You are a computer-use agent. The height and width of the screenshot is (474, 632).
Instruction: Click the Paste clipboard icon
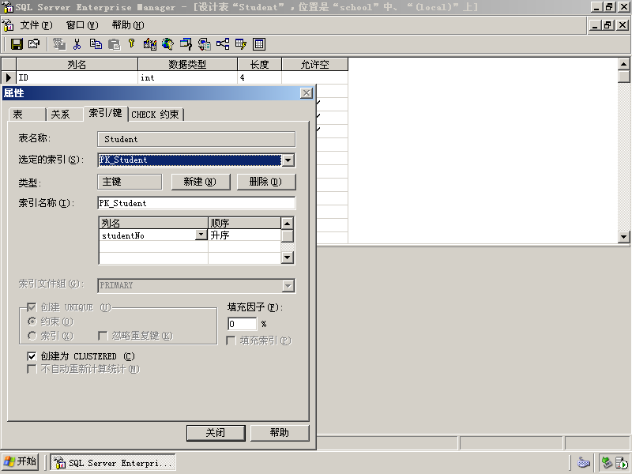click(x=114, y=44)
